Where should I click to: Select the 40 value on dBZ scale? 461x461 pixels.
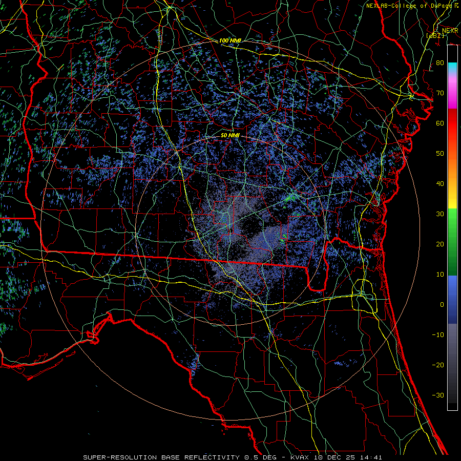440,184
